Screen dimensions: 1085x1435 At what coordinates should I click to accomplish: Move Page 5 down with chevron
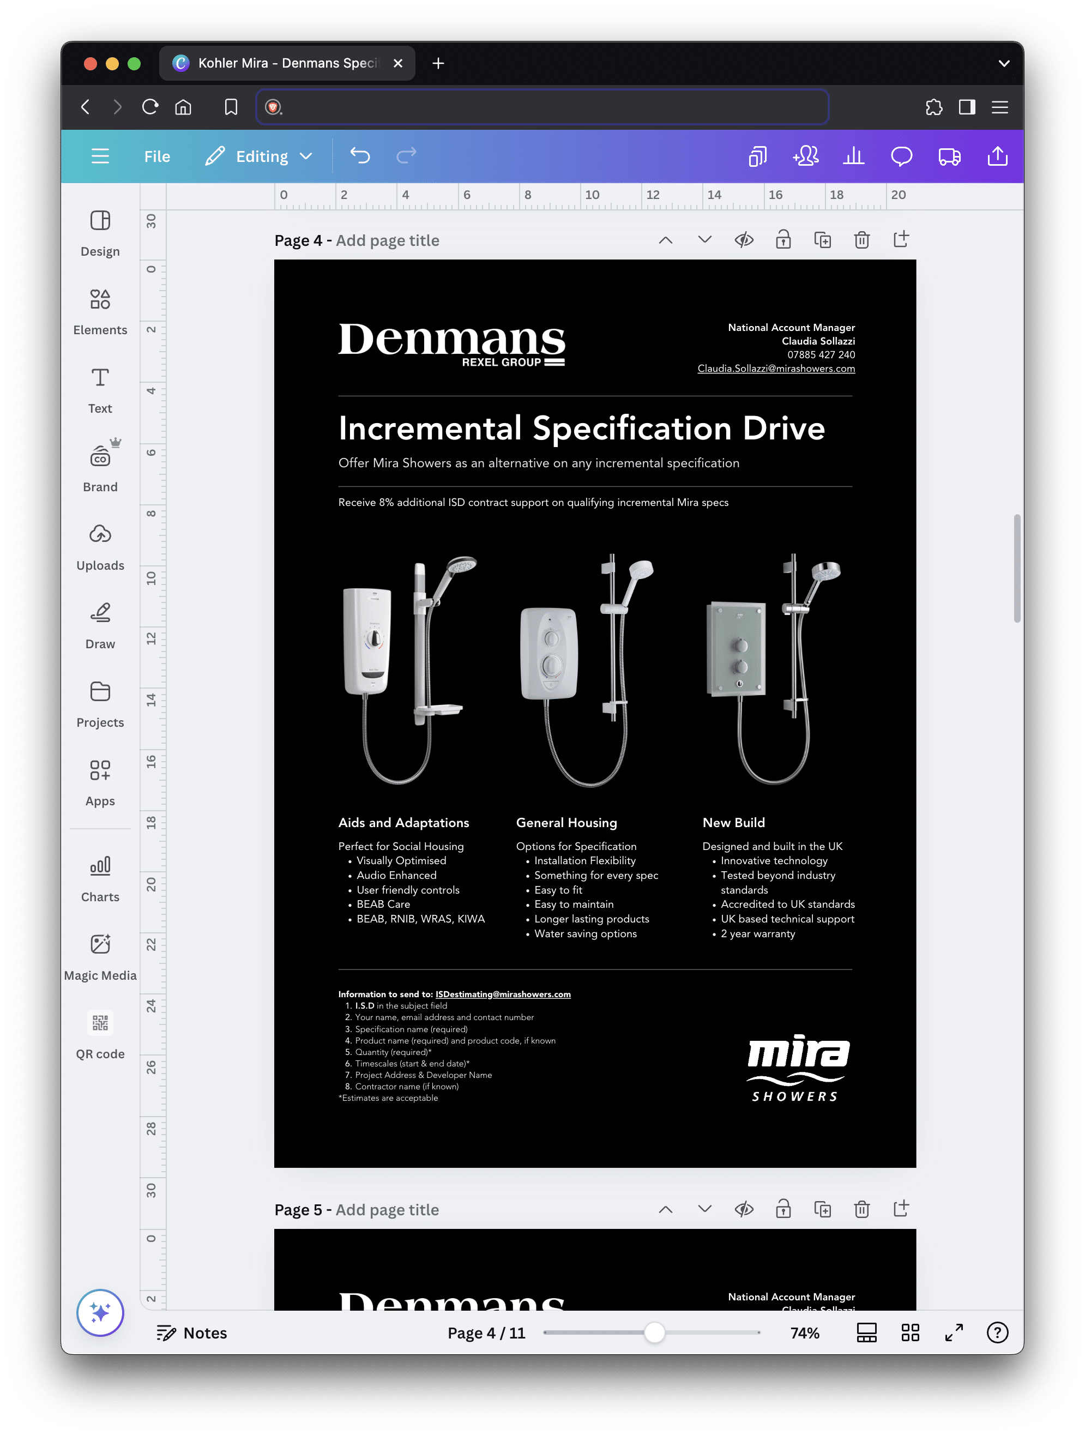coord(705,1209)
